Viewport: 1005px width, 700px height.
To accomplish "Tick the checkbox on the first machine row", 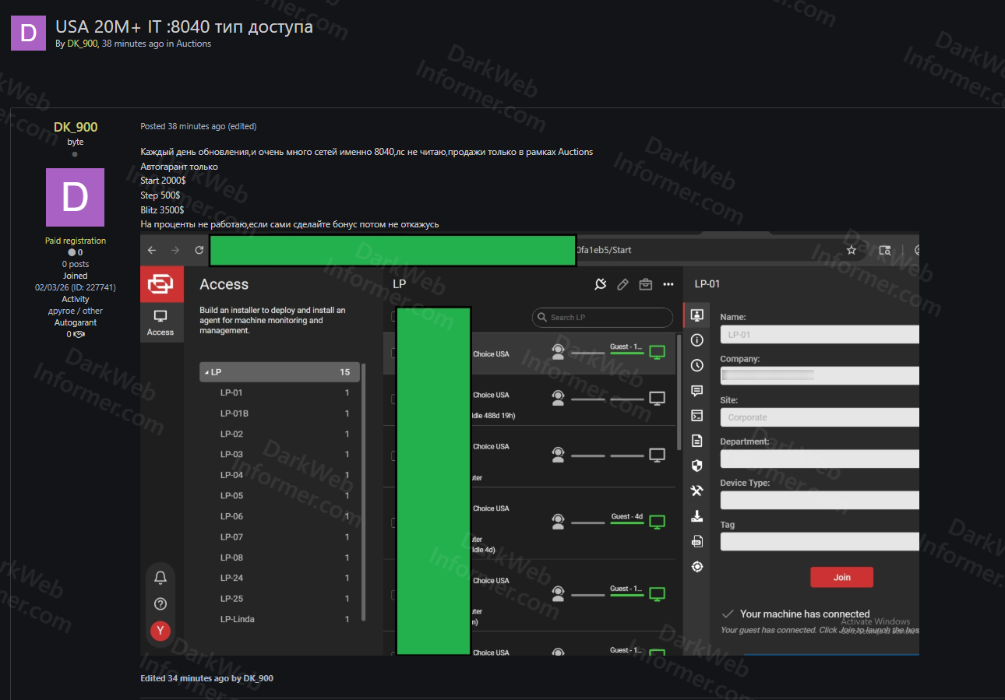I will pyautogui.click(x=393, y=353).
